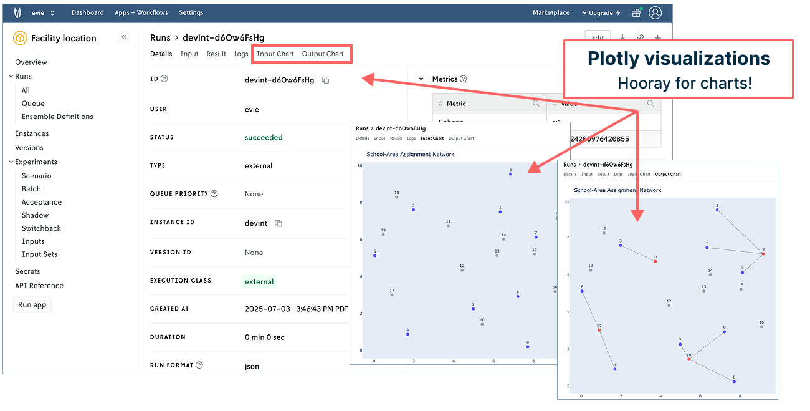Sort the Metric column
This screenshot has height=411, width=810.
[x=441, y=104]
